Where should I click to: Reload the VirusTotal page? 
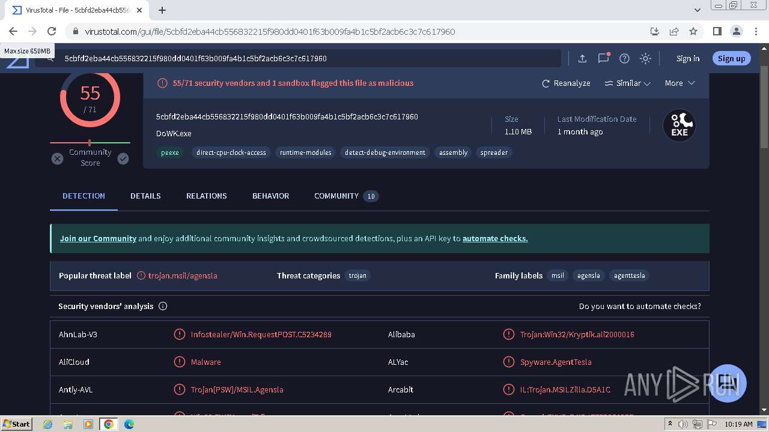point(52,31)
